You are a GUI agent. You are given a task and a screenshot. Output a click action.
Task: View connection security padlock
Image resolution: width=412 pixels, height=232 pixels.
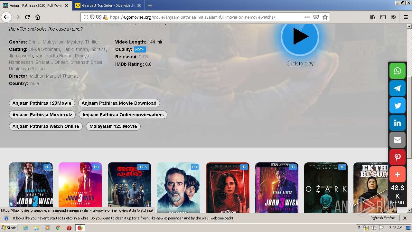105,17
